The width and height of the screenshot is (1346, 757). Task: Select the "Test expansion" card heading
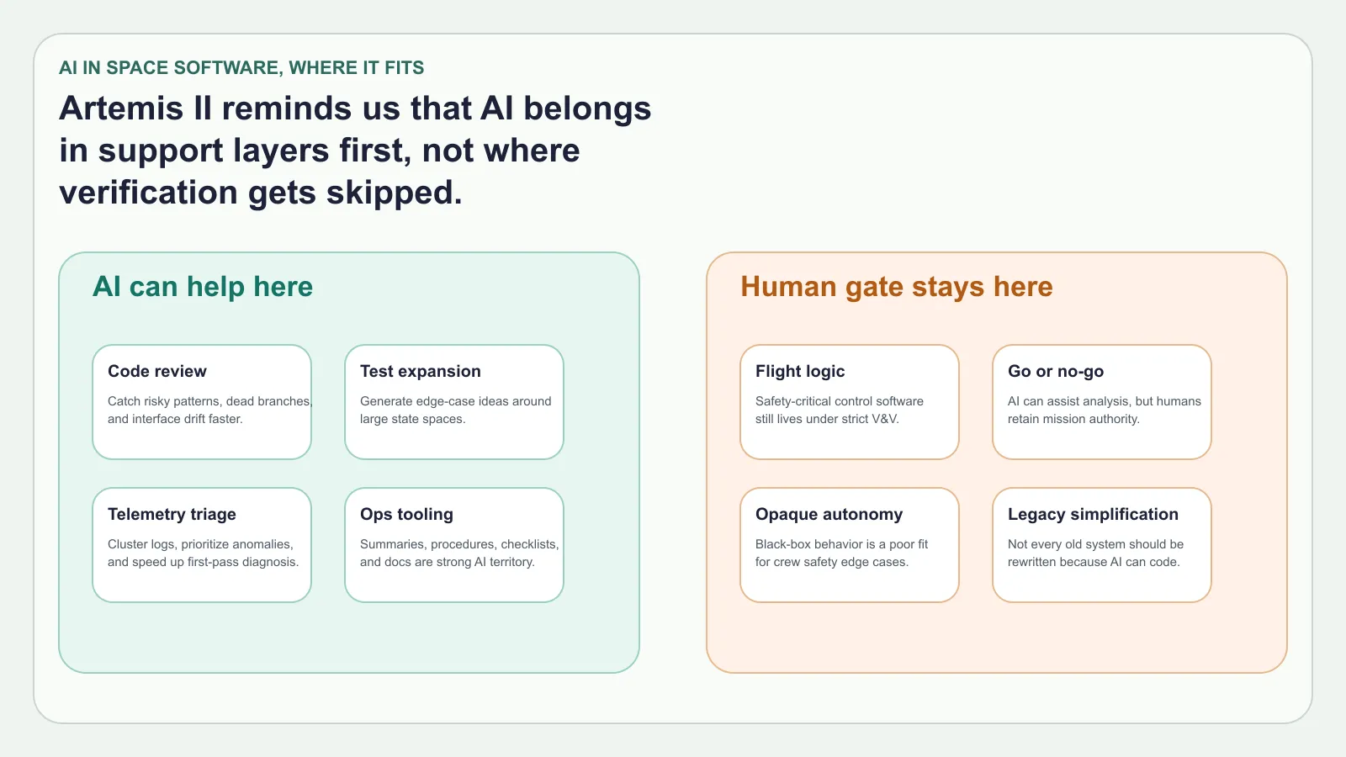coord(421,371)
